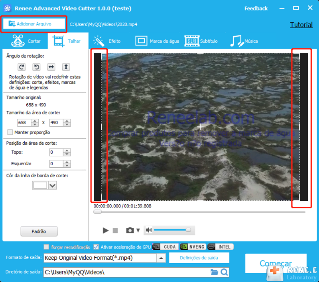Browse output folder via folder icon

tap(214, 272)
